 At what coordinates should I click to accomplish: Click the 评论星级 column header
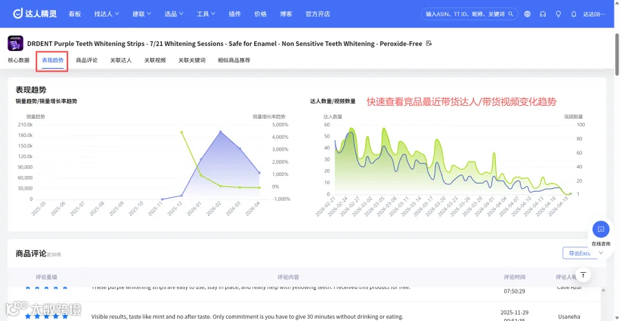pyautogui.click(x=46, y=277)
